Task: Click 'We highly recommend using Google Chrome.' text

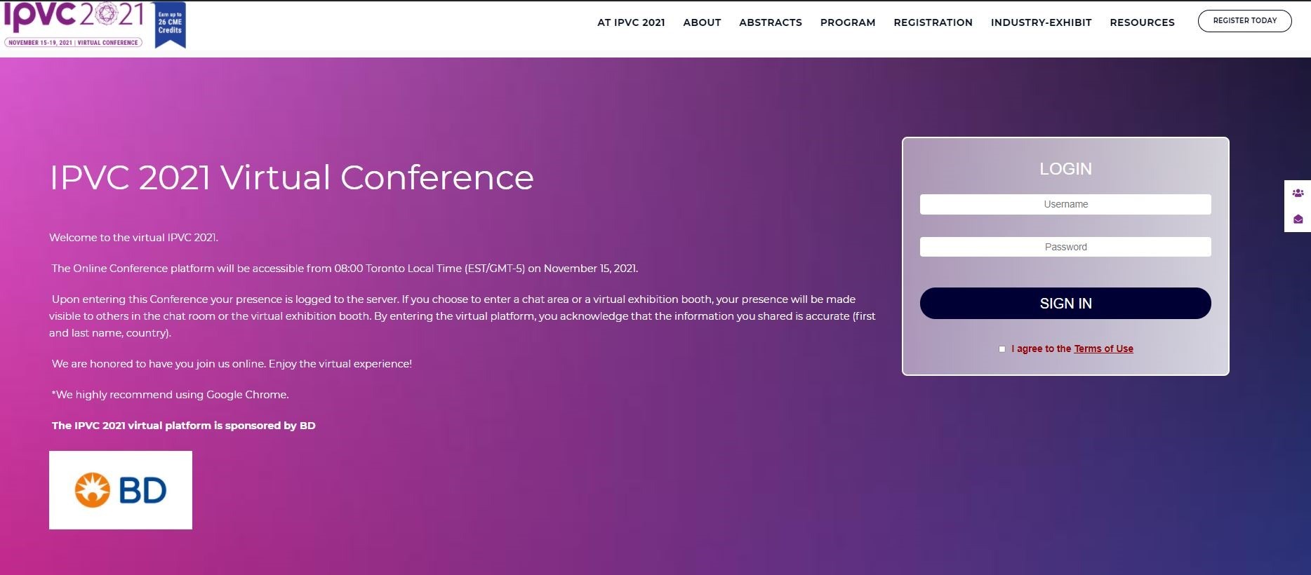Action: tap(172, 395)
